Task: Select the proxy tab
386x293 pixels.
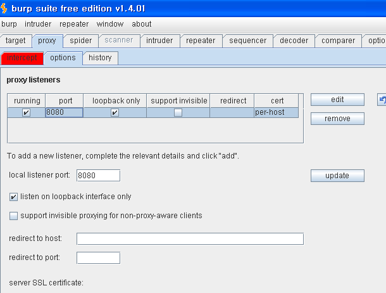Action: click(47, 41)
